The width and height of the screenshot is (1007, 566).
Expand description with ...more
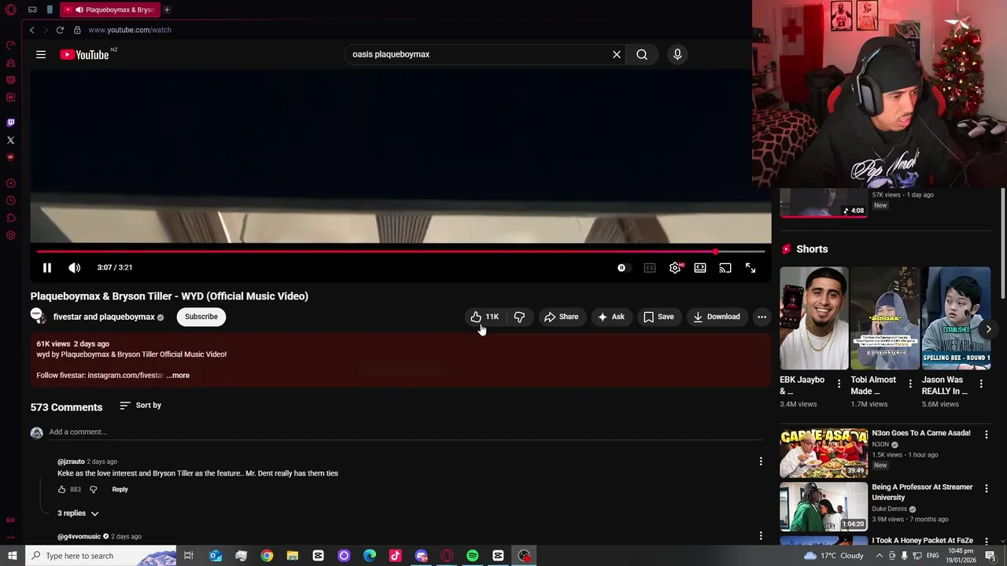pyautogui.click(x=178, y=376)
